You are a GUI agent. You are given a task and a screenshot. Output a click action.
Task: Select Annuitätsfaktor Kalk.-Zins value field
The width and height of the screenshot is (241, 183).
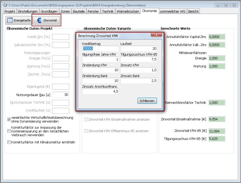point(217,45)
